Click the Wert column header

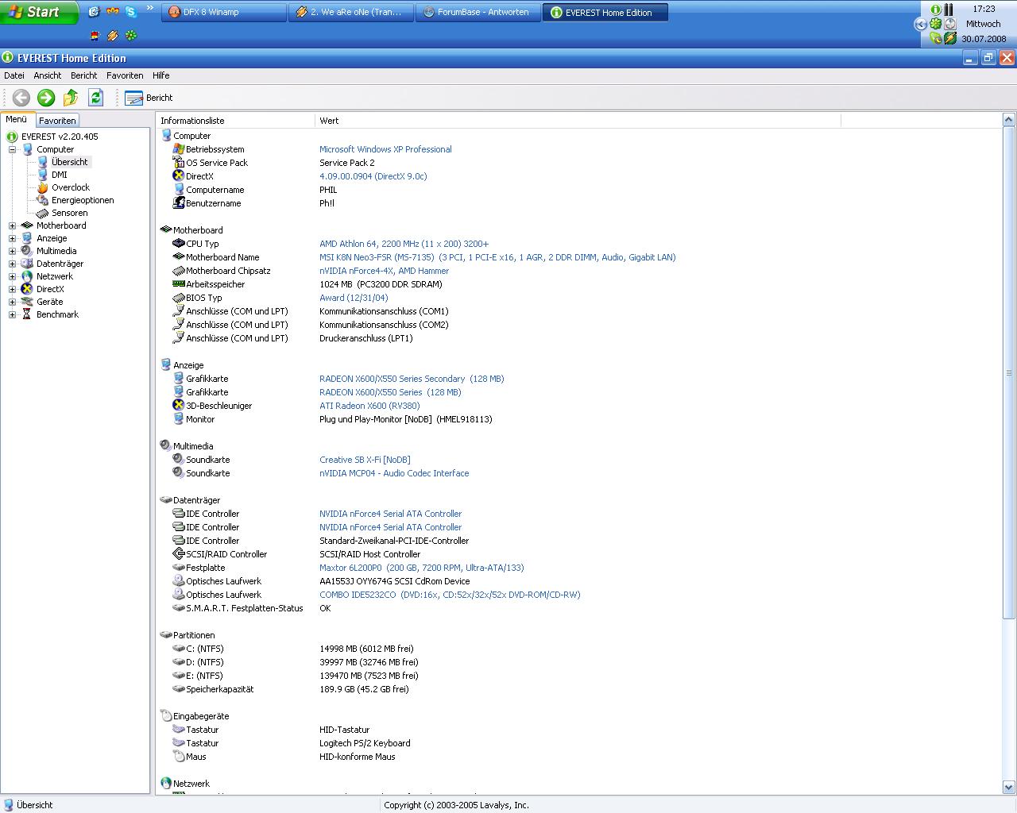tap(578, 121)
